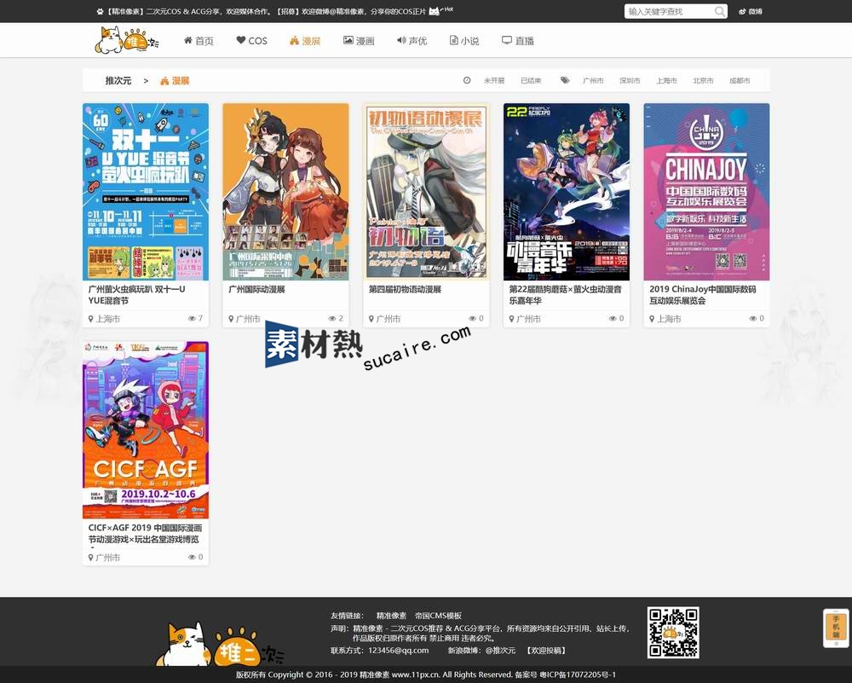Click the 漫展 breadcrumb item

(x=175, y=80)
